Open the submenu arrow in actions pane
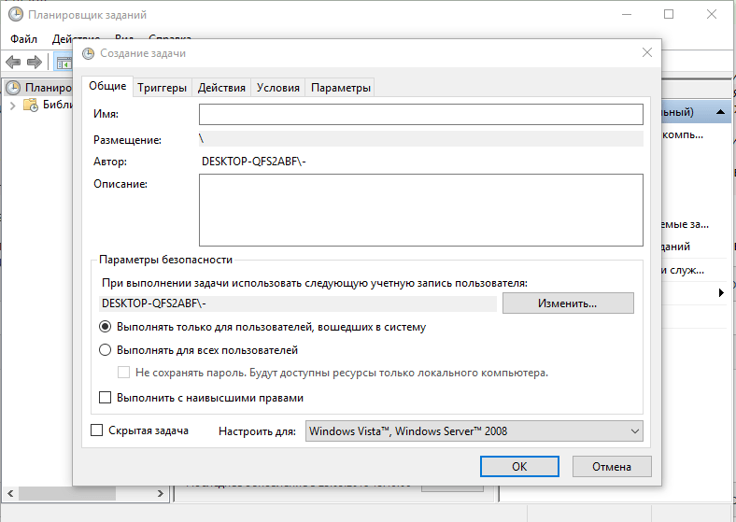The image size is (736, 522). [x=721, y=293]
